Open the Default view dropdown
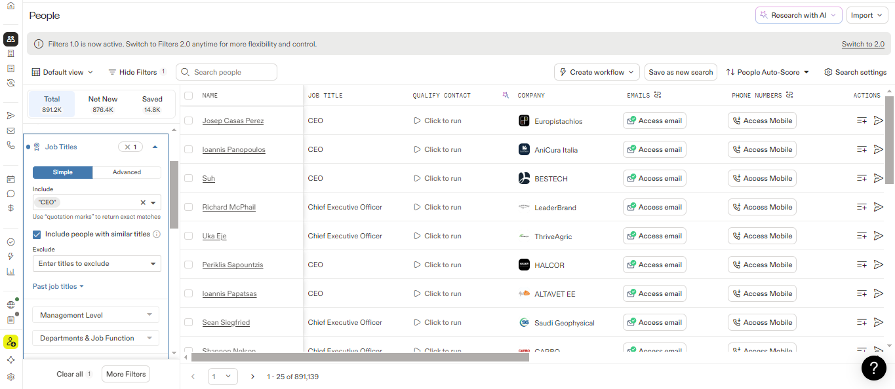The image size is (895, 389). (63, 72)
